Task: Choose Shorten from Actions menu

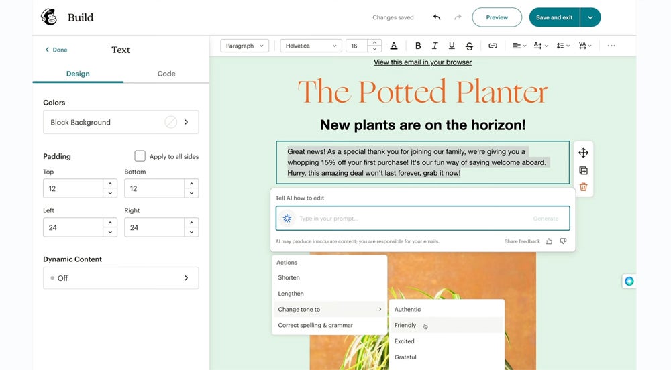Action: coord(289,277)
